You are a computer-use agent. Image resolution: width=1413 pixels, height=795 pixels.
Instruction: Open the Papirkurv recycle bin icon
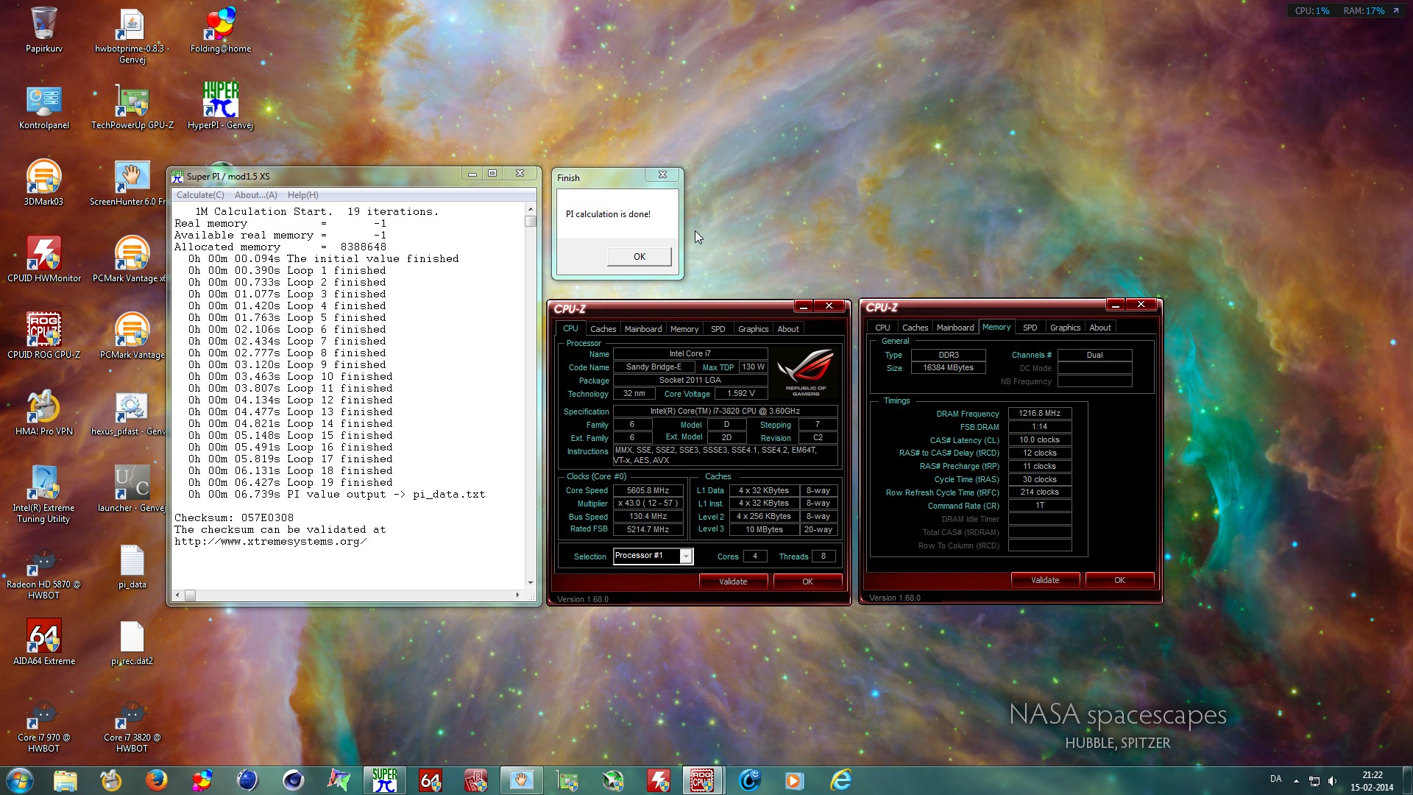click(44, 29)
